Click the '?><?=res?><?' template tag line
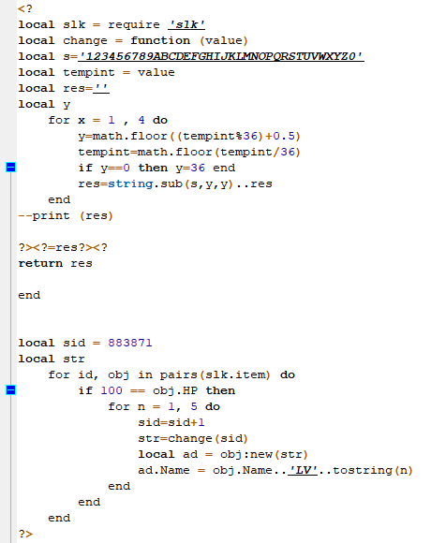446x543 pixels. click(x=63, y=247)
